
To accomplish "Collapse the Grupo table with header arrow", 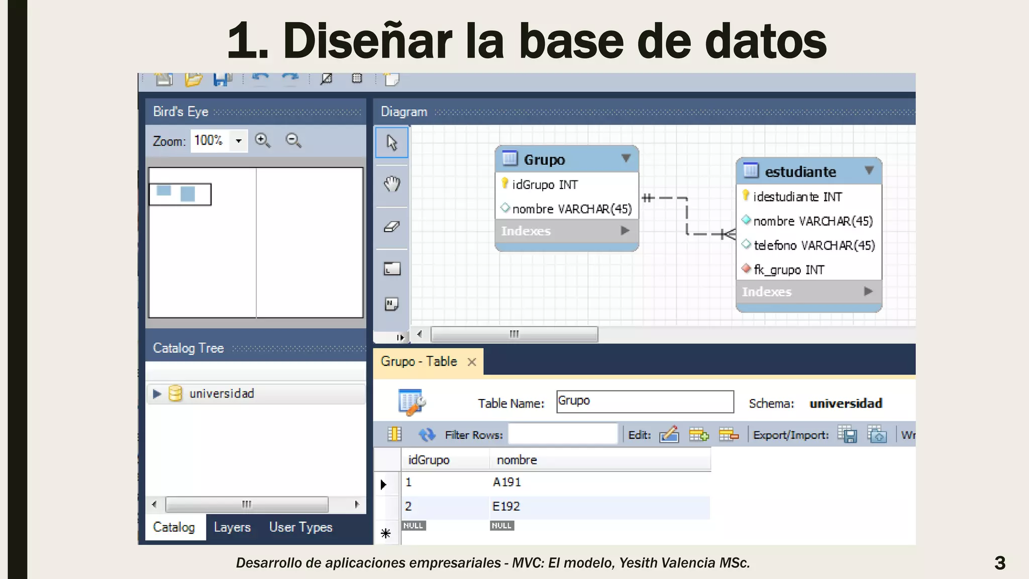I will pos(626,158).
